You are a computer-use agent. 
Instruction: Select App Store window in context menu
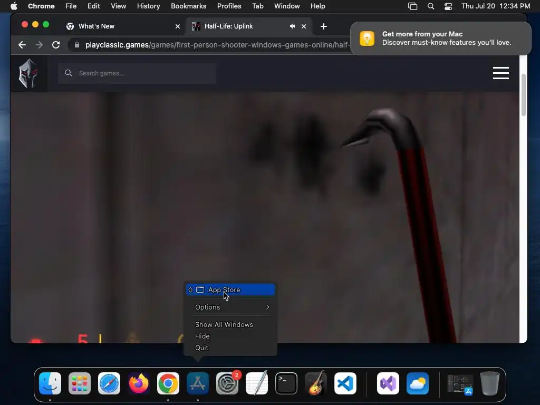pyautogui.click(x=230, y=290)
